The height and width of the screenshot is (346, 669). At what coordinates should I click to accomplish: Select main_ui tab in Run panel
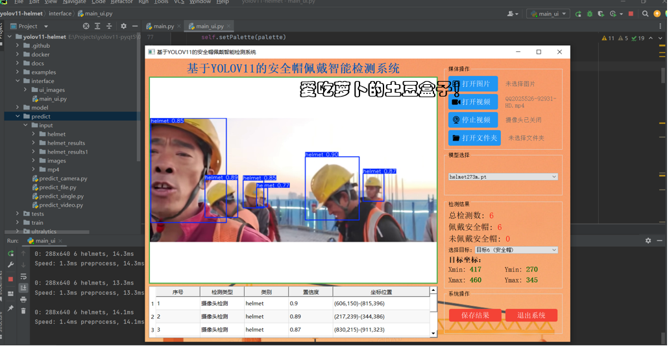tap(45, 241)
